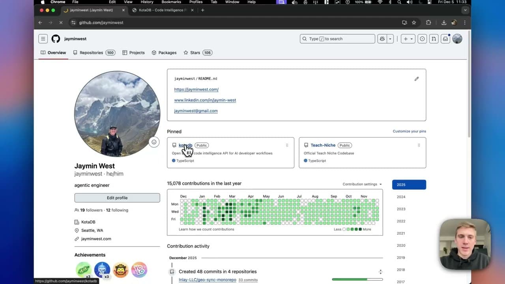The height and width of the screenshot is (284, 505).
Task: Open the Issues icon in header
Action: (422, 39)
